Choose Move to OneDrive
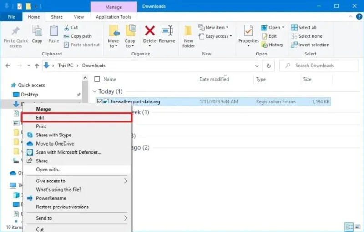Image resolution: width=364 pixels, height=232 pixels. [77, 144]
